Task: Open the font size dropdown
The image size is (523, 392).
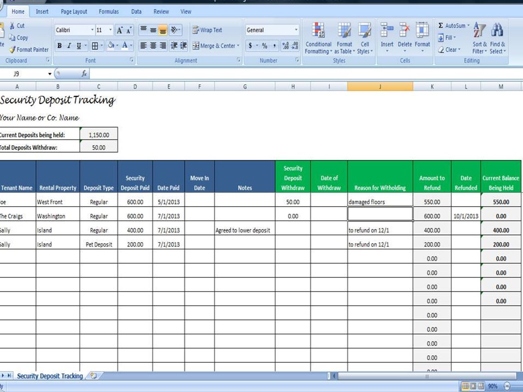Action: tap(111, 30)
